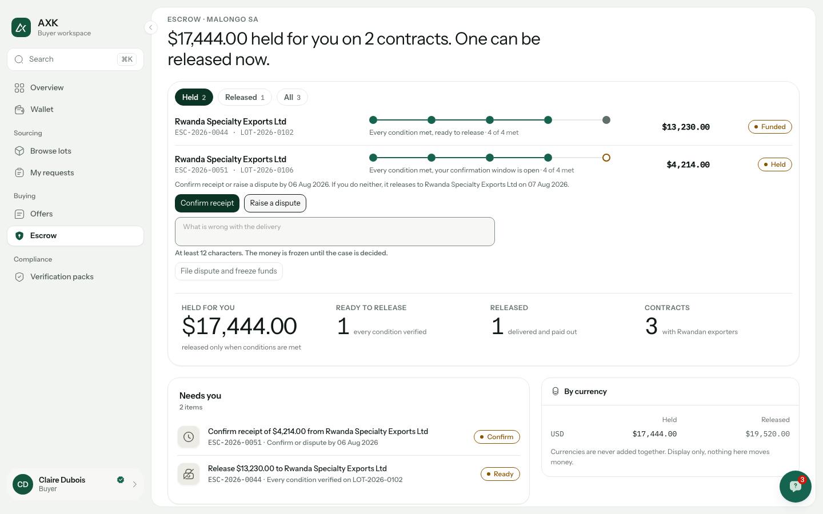Focus the Search field
Viewport: 823px width, 514px height.
click(x=75, y=59)
